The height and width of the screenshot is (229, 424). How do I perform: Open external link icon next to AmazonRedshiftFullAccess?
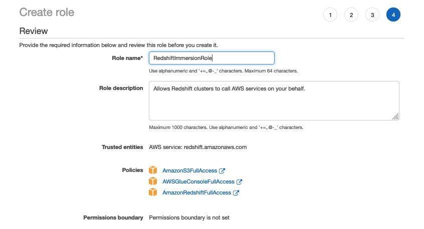[x=236, y=192]
